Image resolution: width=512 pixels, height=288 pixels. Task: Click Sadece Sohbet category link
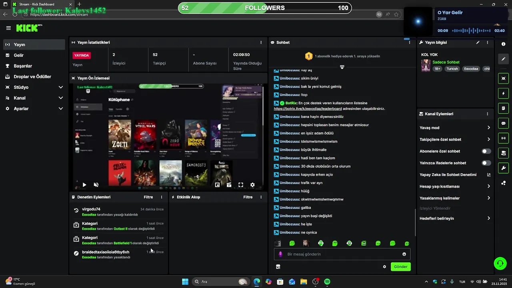click(x=446, y=62)
